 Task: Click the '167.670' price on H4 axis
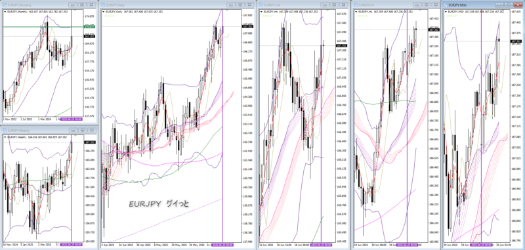tap(341, 14)
